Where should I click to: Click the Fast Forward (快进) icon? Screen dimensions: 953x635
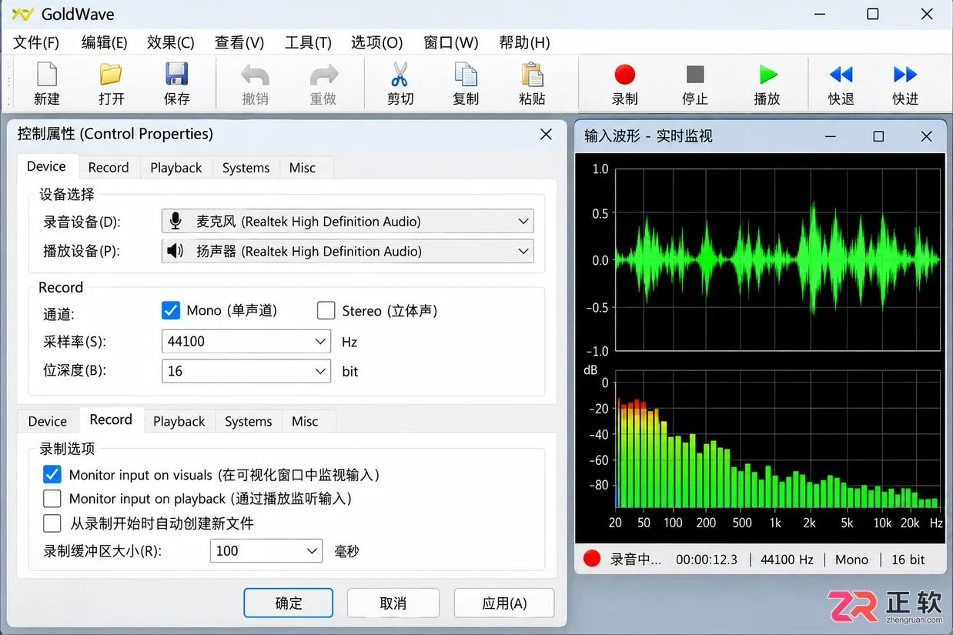pyautogui.click(x=905, y=75)
